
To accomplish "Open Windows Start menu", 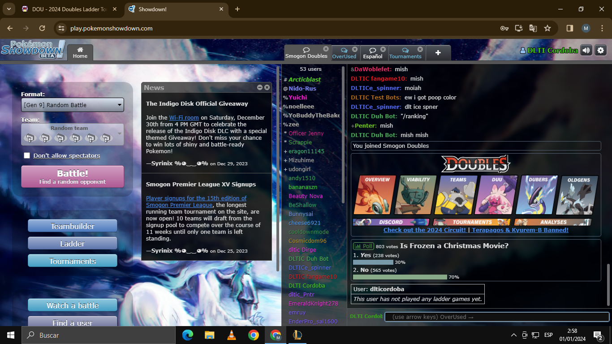I will [x=10, y=335].
